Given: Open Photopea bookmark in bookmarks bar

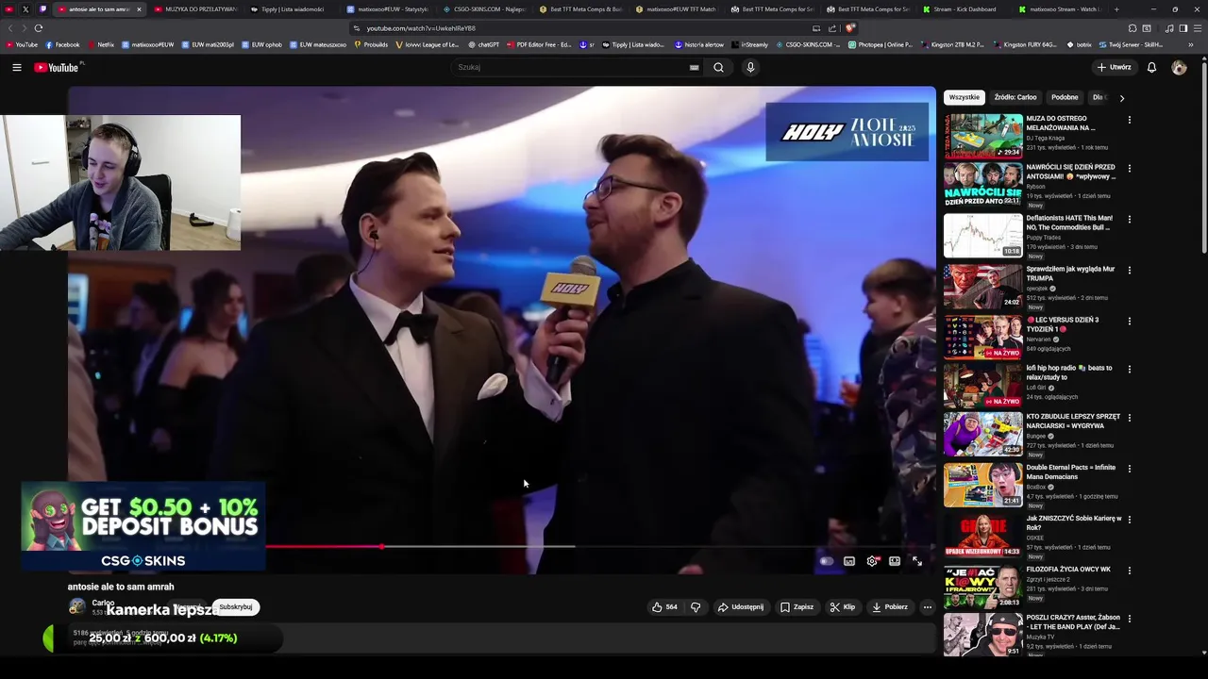Looking at the screenshot, I should [881, 44].
